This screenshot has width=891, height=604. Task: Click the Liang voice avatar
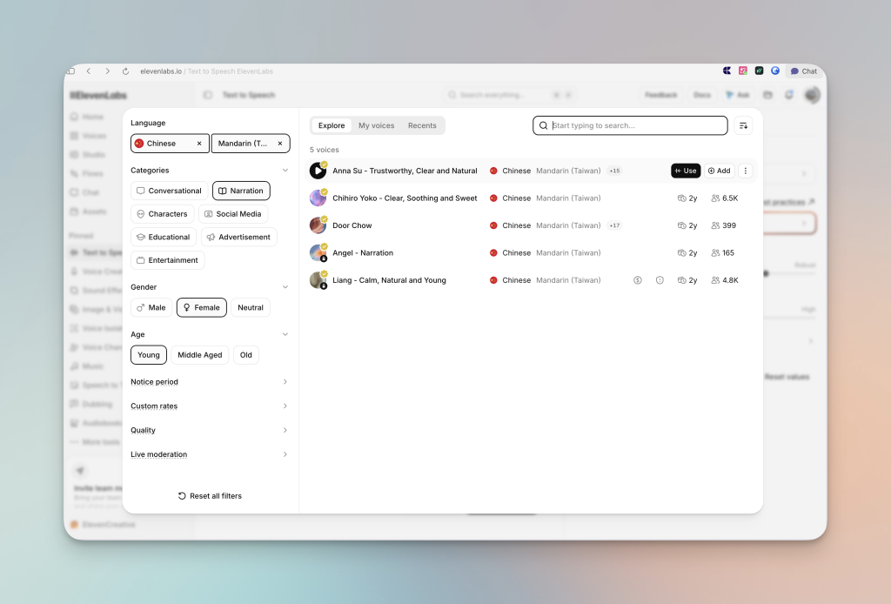[x=318, y=280]
